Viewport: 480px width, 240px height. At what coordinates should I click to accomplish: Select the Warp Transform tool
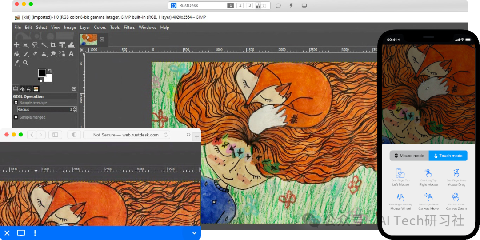point(71,45)
